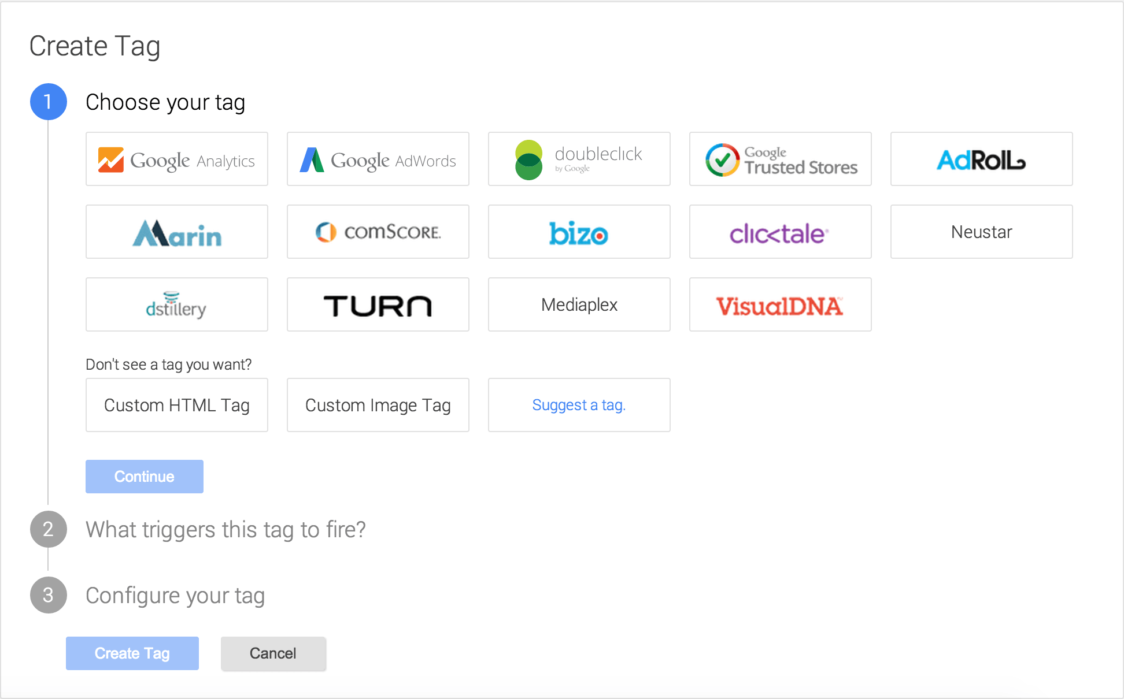Select the Google Analytics tag
This screenshot has height=699, width=1124.
coord(176,159)
